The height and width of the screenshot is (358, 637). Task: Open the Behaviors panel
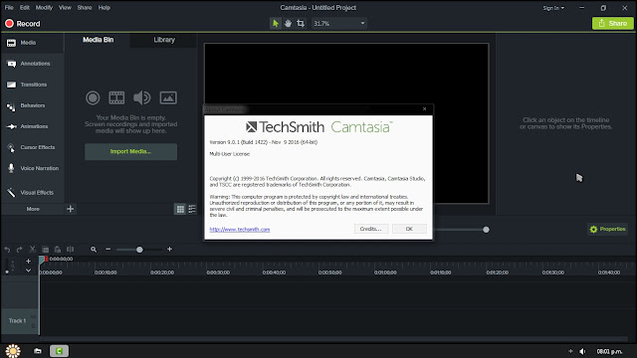(x=32, y=105)
